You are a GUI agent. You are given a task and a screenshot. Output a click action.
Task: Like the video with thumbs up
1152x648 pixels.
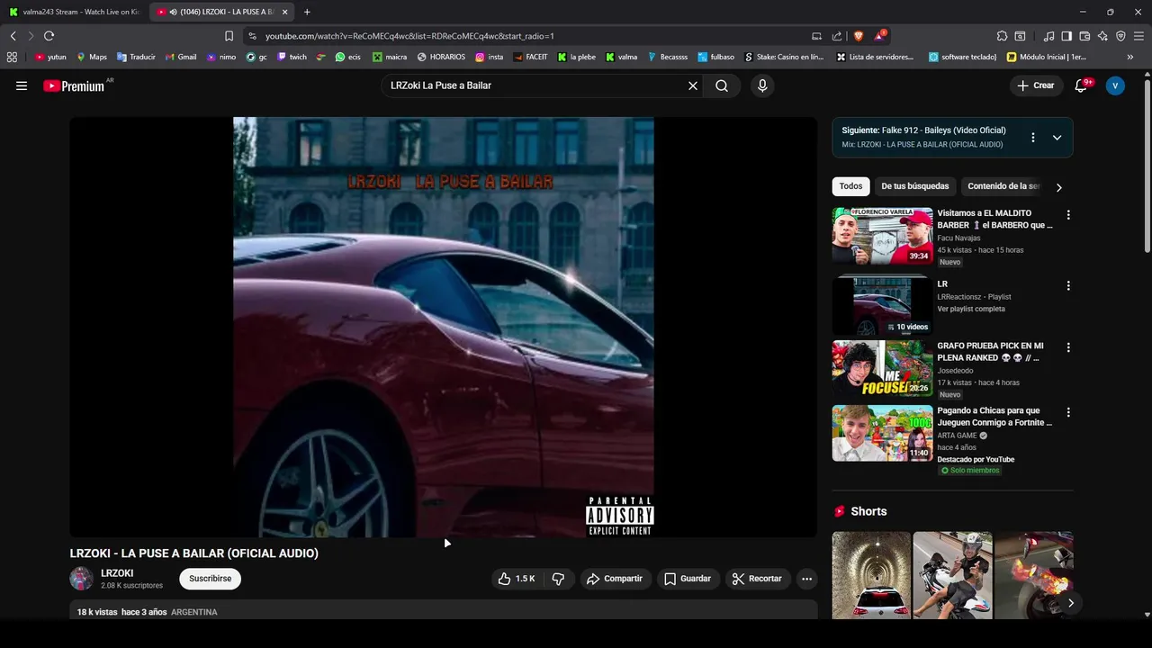coord(517,579)
